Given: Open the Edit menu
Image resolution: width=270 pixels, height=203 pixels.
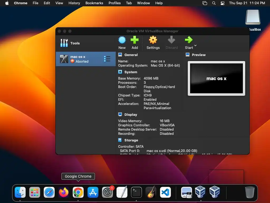Looking at the screenshot, I should tap(47, 3).
